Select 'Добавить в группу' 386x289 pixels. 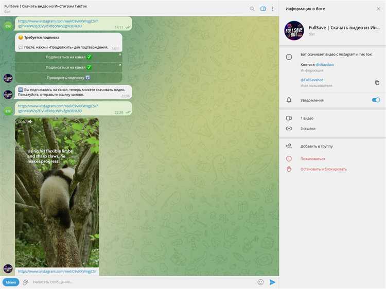(317, 147)
